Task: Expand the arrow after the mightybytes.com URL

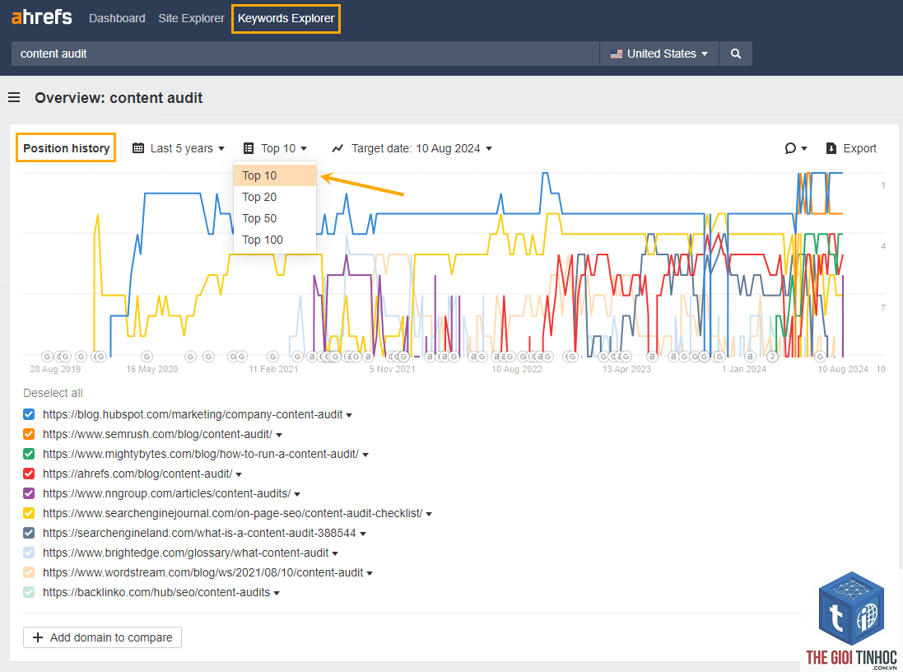Action: tap(365, 455)
